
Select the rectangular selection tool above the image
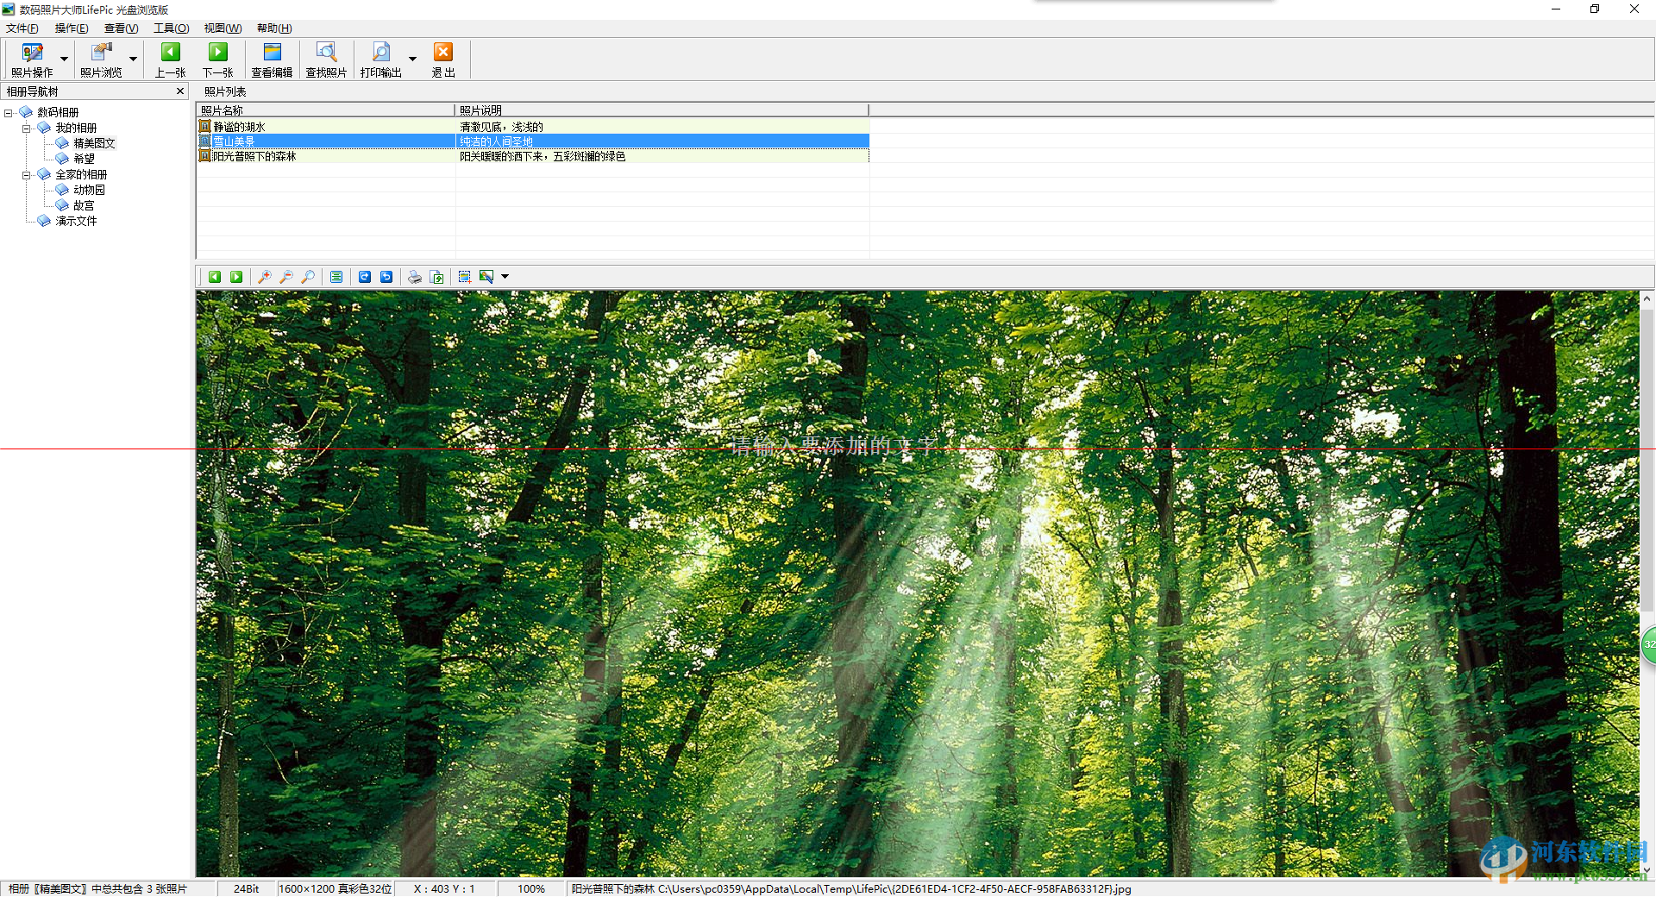click(464, 277)
